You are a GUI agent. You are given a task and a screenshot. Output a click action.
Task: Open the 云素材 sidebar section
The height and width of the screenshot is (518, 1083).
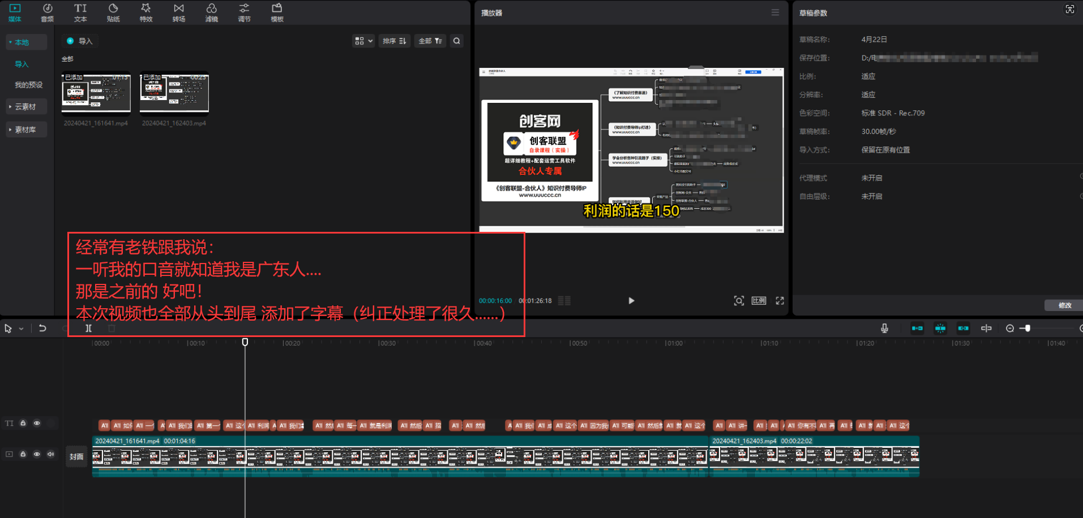coord(26,106)
